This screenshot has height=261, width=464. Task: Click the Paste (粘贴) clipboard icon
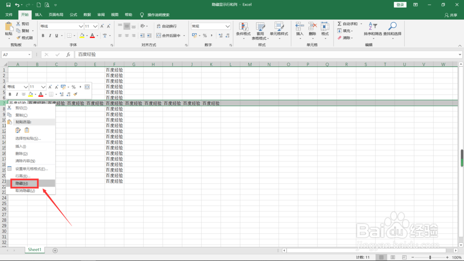(8, 26)
